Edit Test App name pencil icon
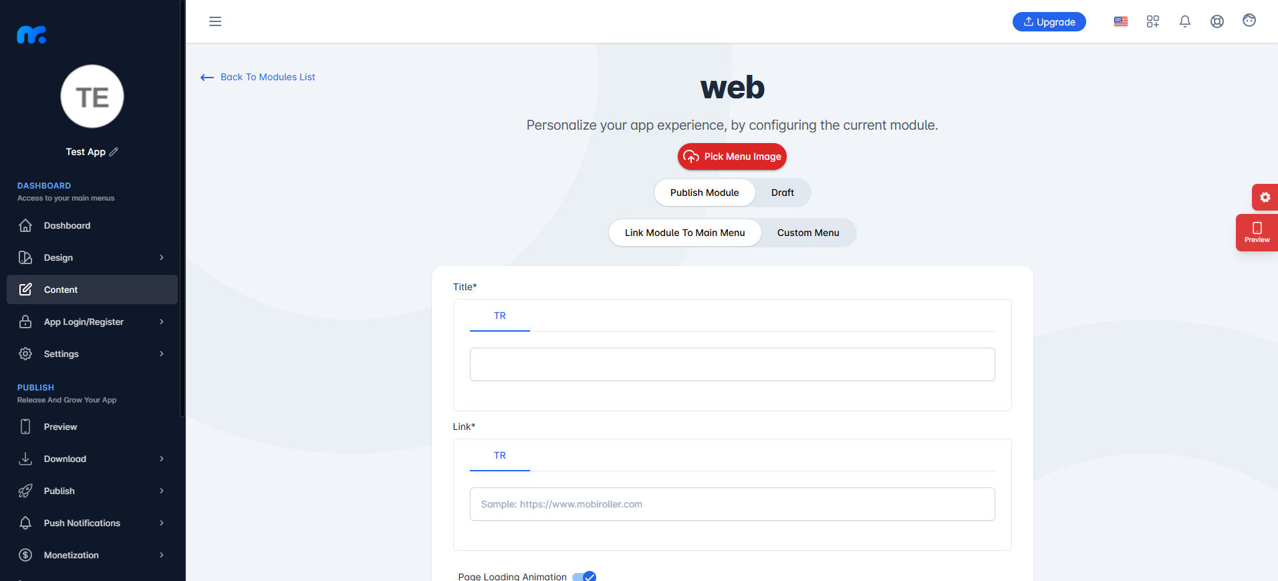The width and height of the screenshot is (1278, 581). 114,152
